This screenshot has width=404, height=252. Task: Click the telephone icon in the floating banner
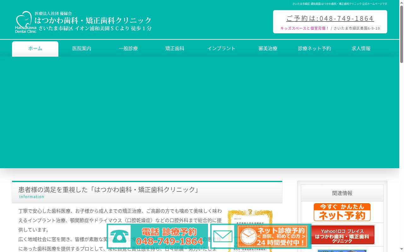pyautogui.click(x=119, y=237)
